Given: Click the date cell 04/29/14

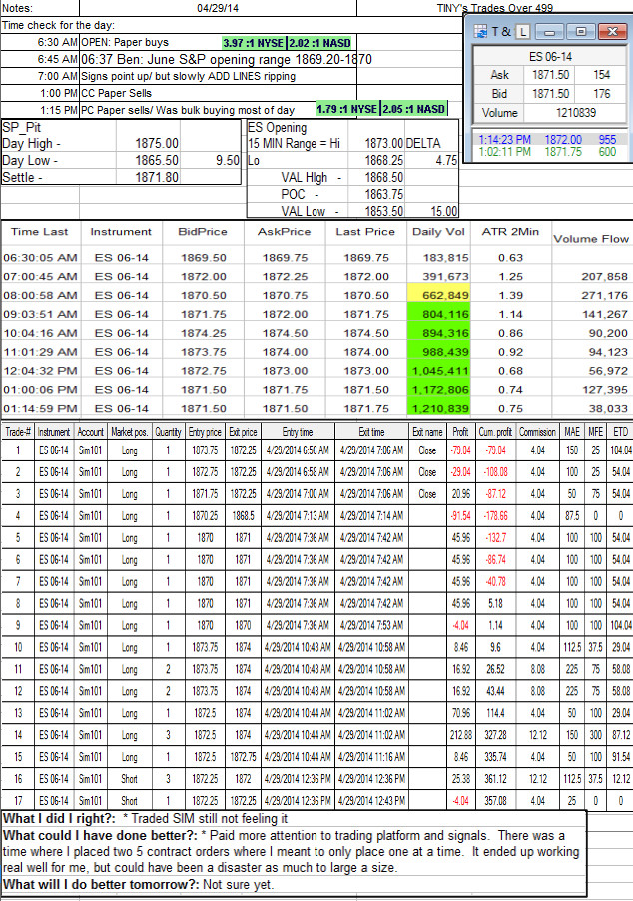Looking at the screenshot, I should click(218, 8).
